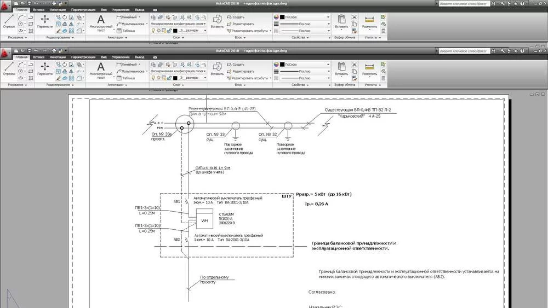
Task: Toggle layer lock padlock in lower window
Action: click(x=169, y=78)
